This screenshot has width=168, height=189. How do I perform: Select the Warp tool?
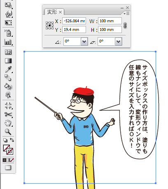click(8, 14)
